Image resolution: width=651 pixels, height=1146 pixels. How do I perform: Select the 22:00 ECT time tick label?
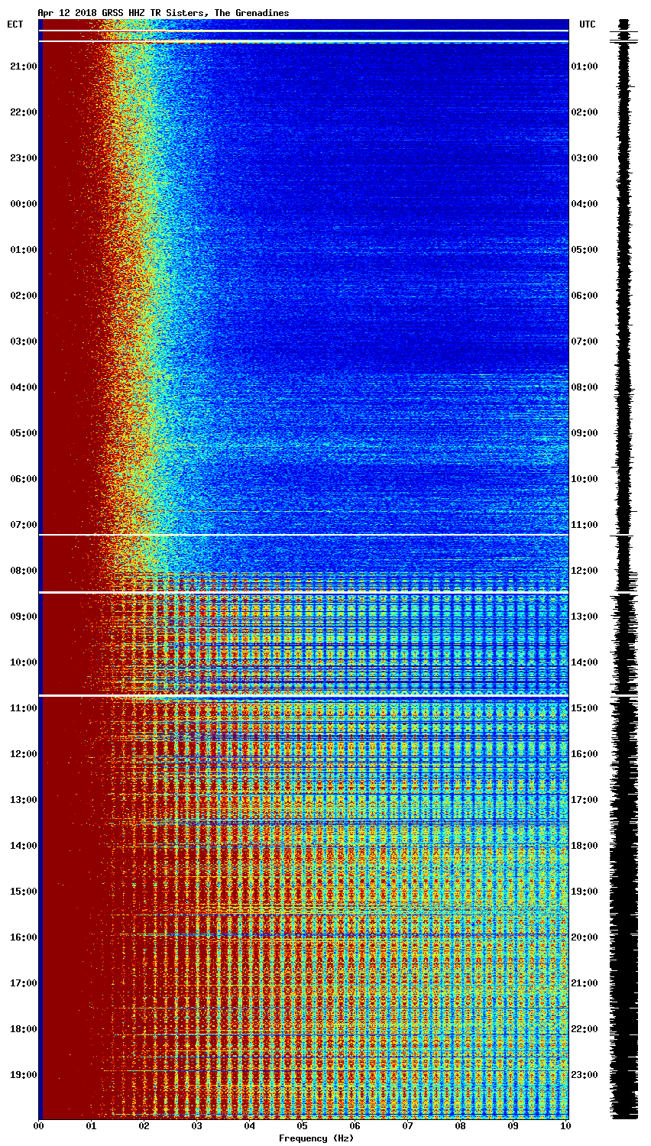point(23,112)
